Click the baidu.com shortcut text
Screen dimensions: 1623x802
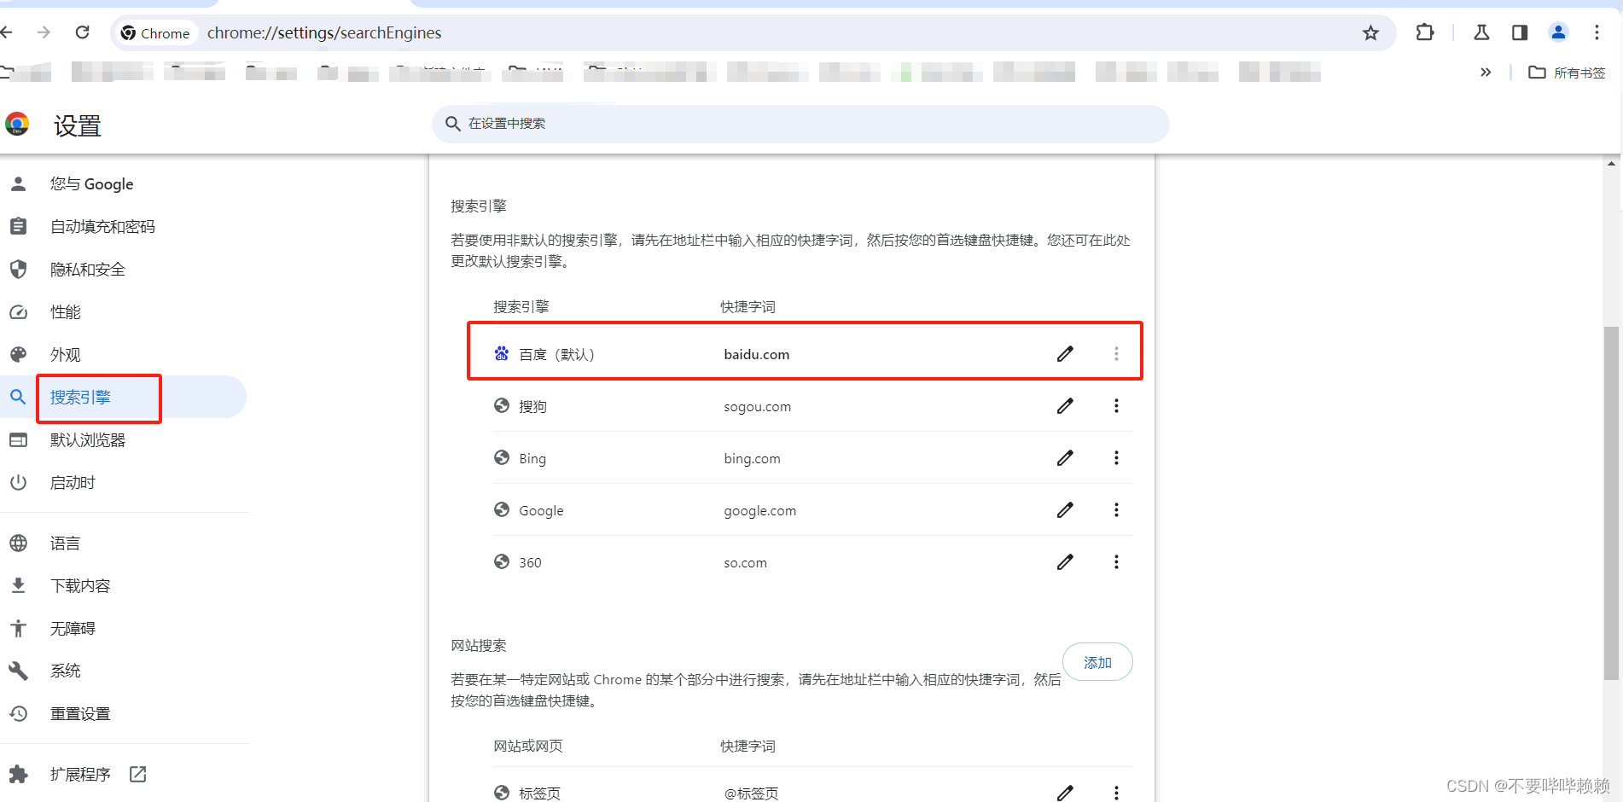(x=756, y=354)
